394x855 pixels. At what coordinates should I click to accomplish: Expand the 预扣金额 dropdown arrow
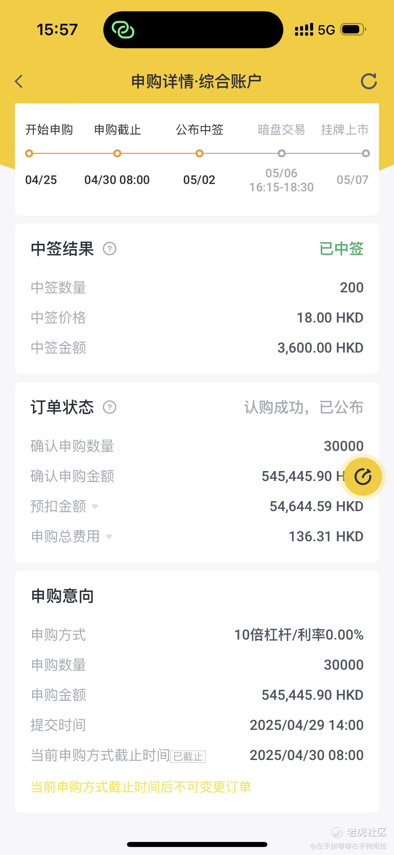(x=95, y=506)
